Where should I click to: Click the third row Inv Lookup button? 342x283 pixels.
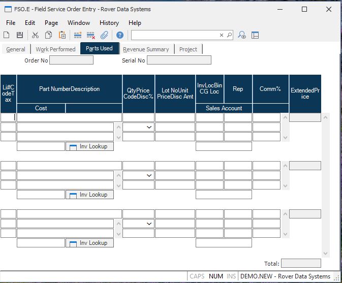tap(89, 243)
